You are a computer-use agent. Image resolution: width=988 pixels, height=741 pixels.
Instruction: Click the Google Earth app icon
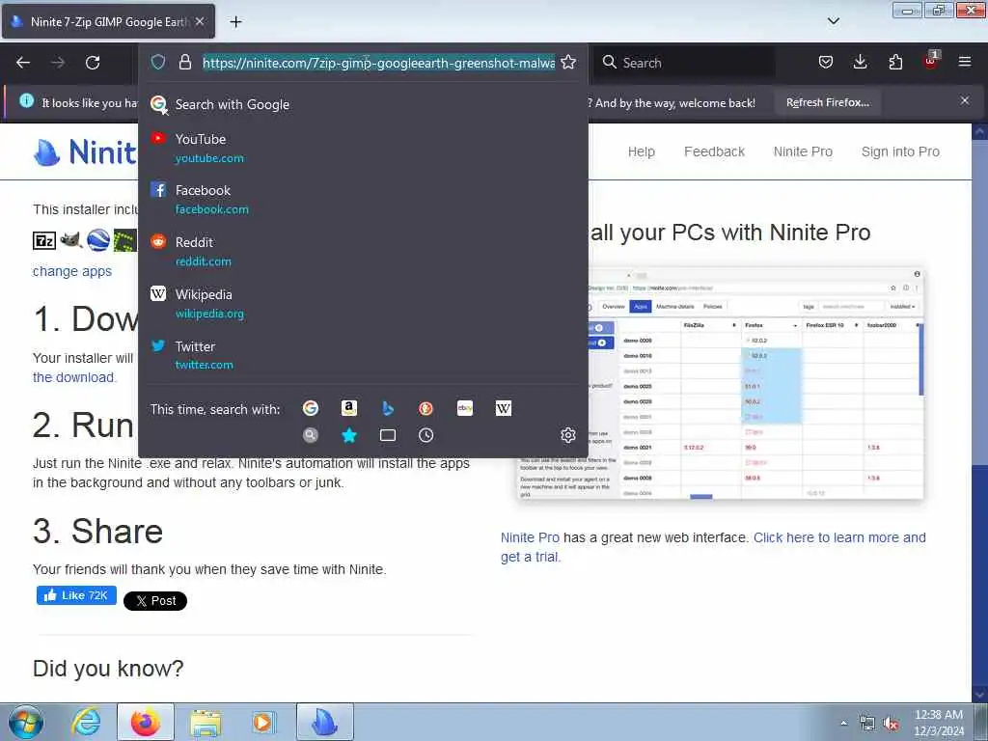coord(98,240)
